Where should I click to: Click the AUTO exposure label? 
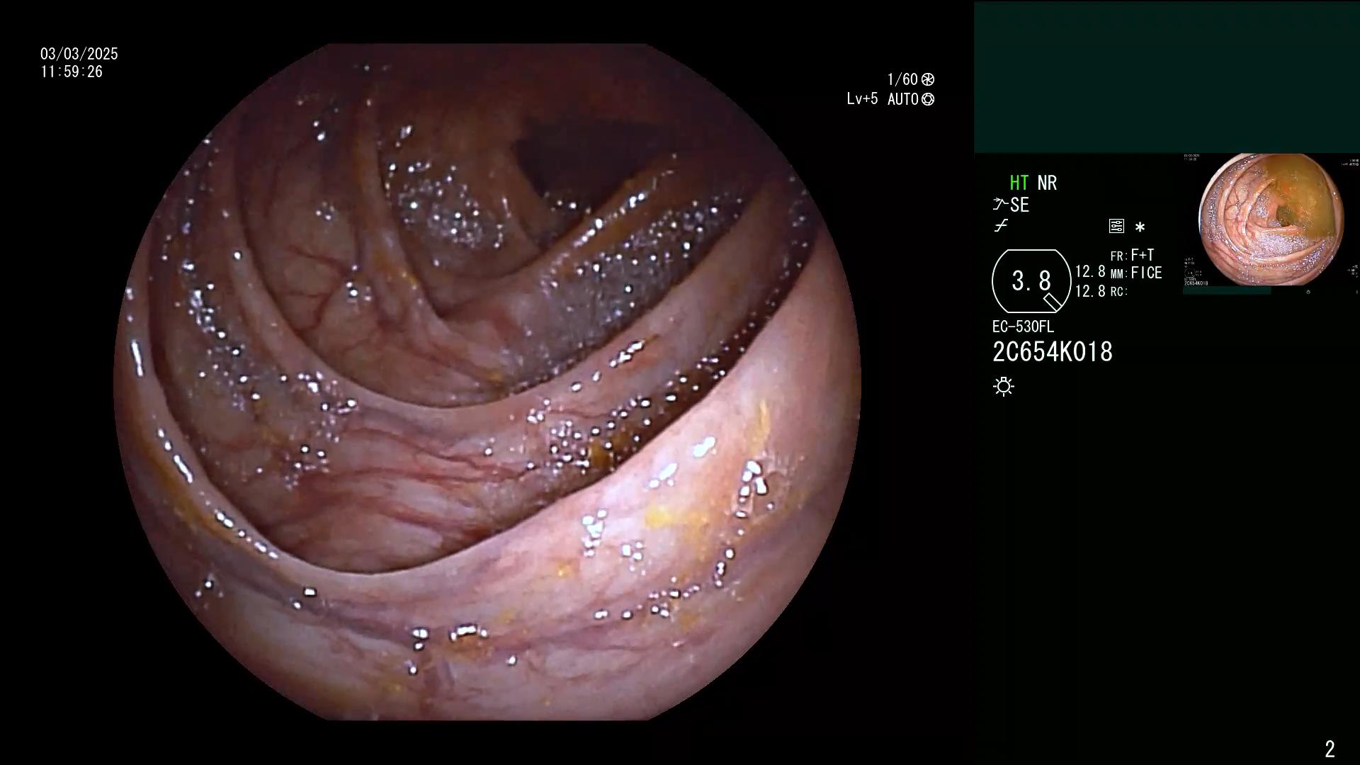pos(903,99)
